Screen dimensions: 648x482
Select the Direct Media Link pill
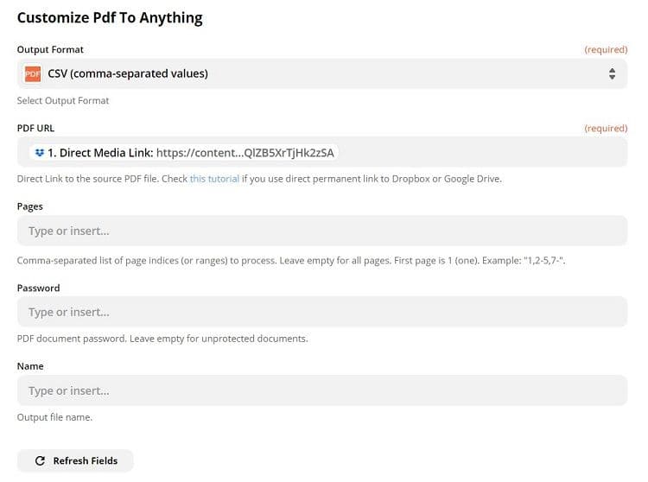(x=184, y=153)
